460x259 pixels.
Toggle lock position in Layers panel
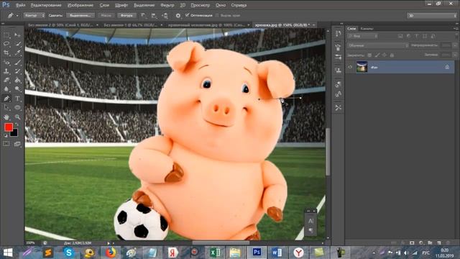(385, 55)
